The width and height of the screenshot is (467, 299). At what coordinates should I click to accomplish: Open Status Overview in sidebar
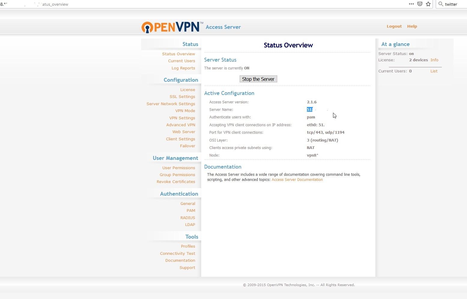pyautogui.click(x=178, y=54)
